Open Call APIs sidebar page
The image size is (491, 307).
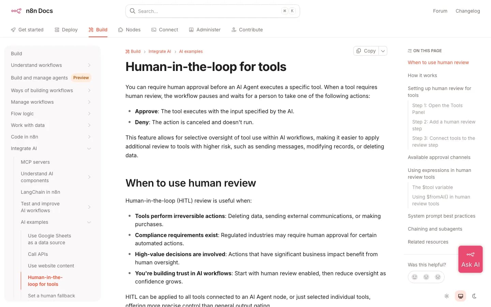(x=38, y=254)
